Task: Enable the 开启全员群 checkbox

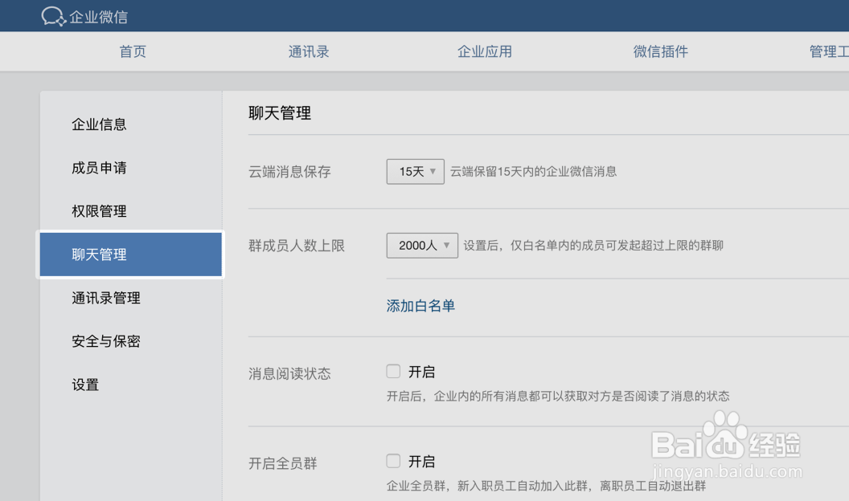Action: point(393,460)
